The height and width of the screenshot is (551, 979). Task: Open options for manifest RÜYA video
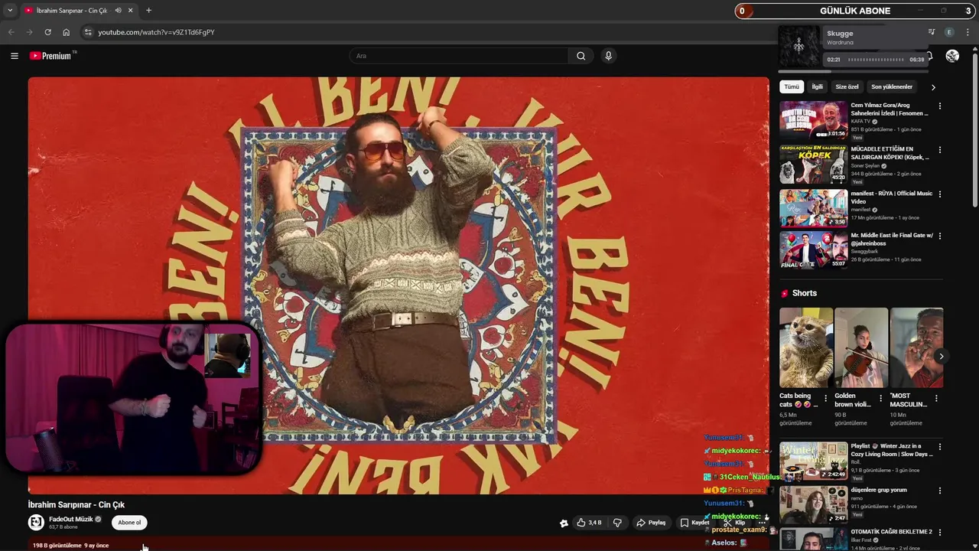coord(940,194)
